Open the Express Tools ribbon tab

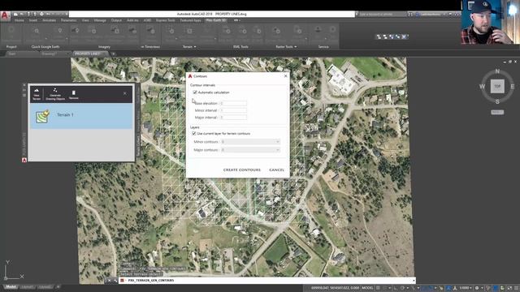pyautogui.click(x=166, y=20)
